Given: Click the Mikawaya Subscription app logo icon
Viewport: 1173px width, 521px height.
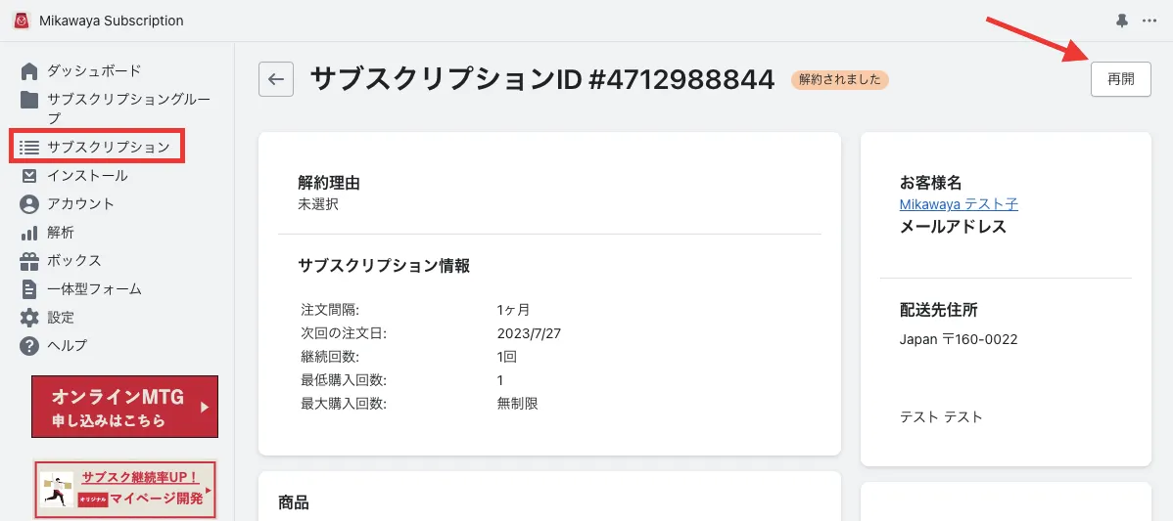Looking at the screenshot, I should [x=22, y=21].
